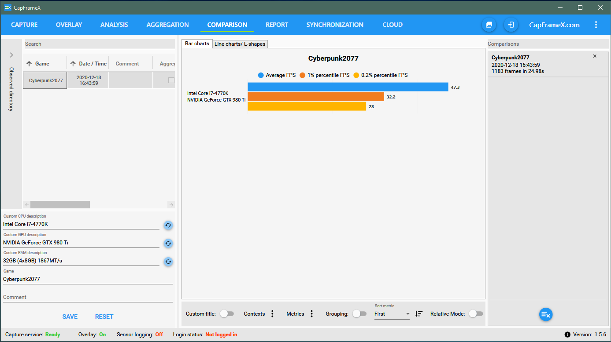Switch to the AGGREGATION tab
Image resolution: width=611 pixels, height=342 pixels.
tap(168, 25)
